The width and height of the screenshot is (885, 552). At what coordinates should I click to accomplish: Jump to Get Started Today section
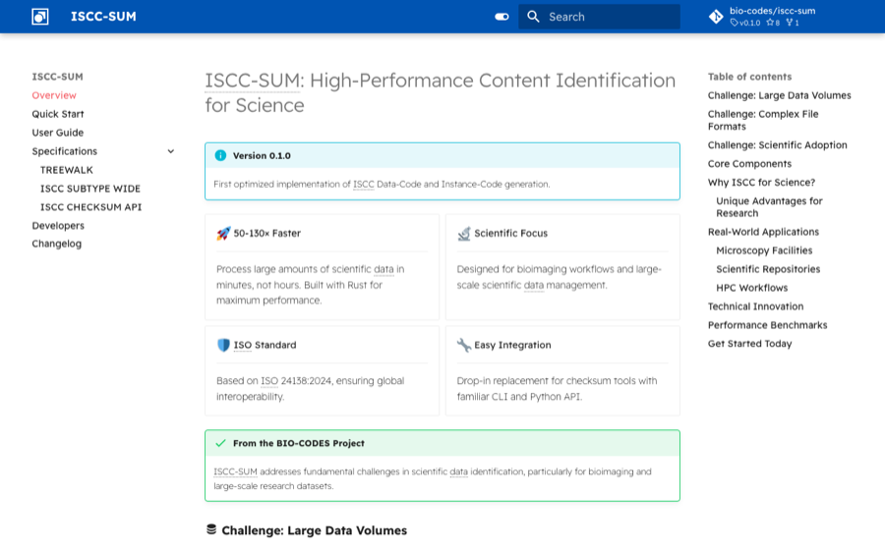coord(749,344)
